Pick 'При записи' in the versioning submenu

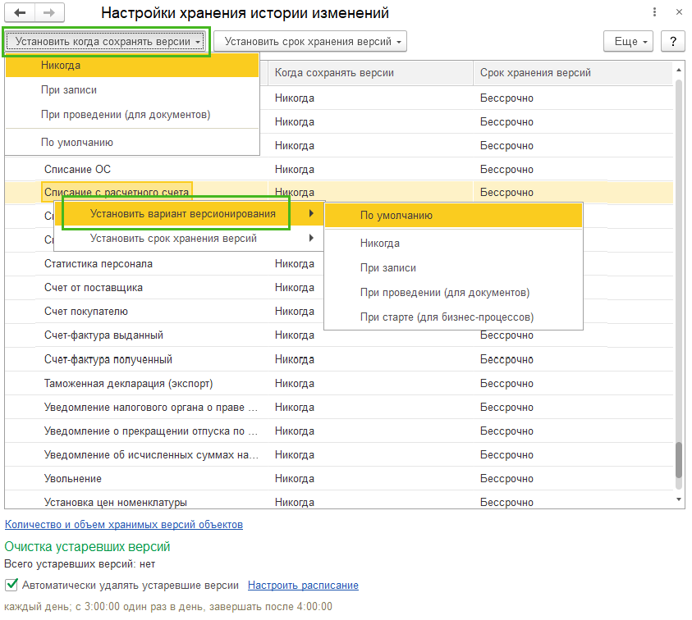pyautogui.click(x=453, y=268)
